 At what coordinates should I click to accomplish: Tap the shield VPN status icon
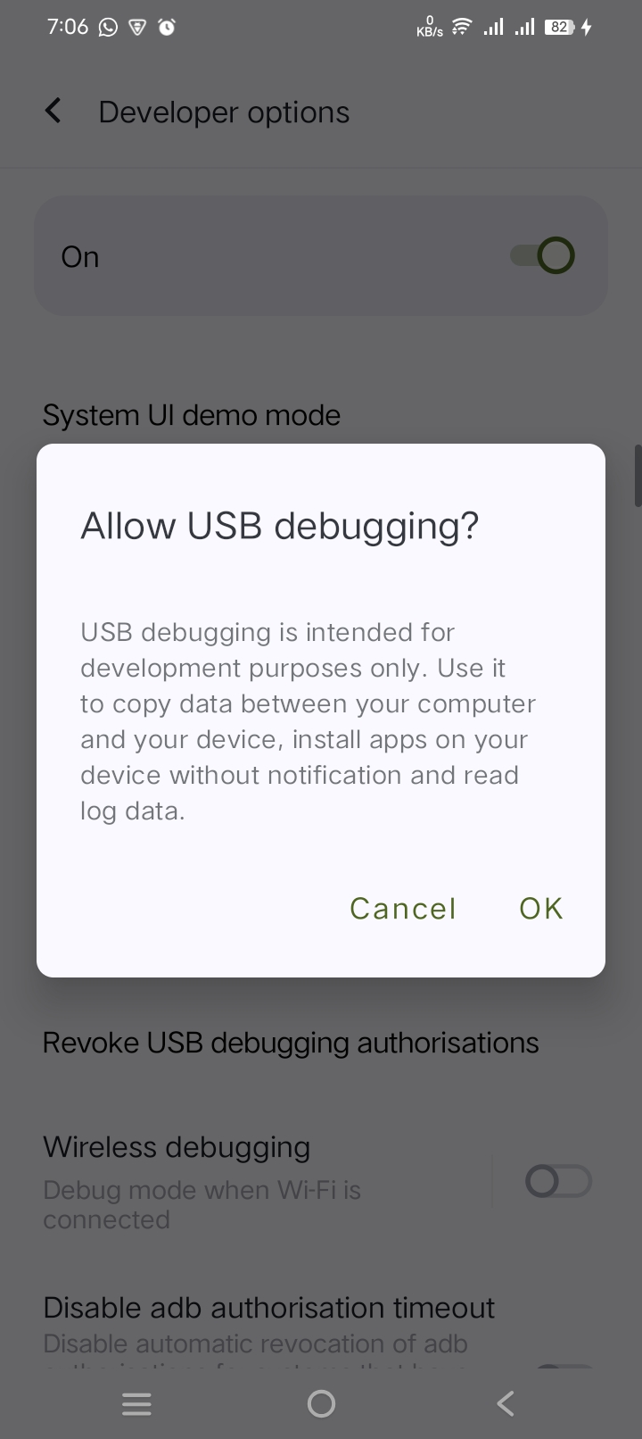tap(137, 28)
